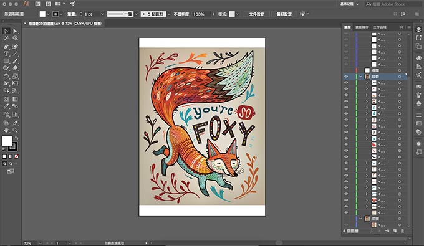Open the stroke weight dropdown next to 1 pt

click(102, 14)
